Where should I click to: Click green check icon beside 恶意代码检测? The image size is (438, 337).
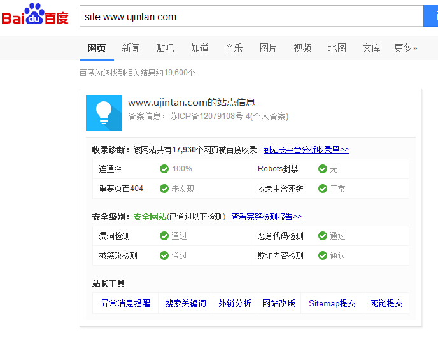click(323, 236)
